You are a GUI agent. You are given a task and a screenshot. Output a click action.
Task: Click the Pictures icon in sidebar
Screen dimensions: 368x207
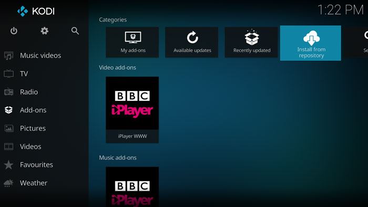click(x=9, y=128)
